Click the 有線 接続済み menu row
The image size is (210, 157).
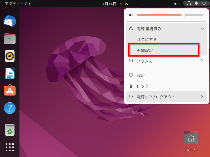coord(166,29)
